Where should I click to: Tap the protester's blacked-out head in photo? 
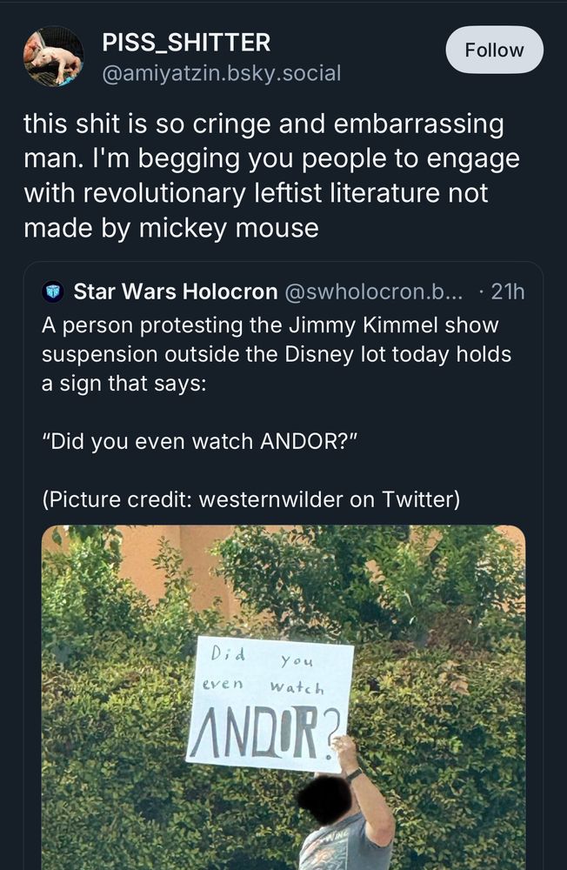click(324, 799)
